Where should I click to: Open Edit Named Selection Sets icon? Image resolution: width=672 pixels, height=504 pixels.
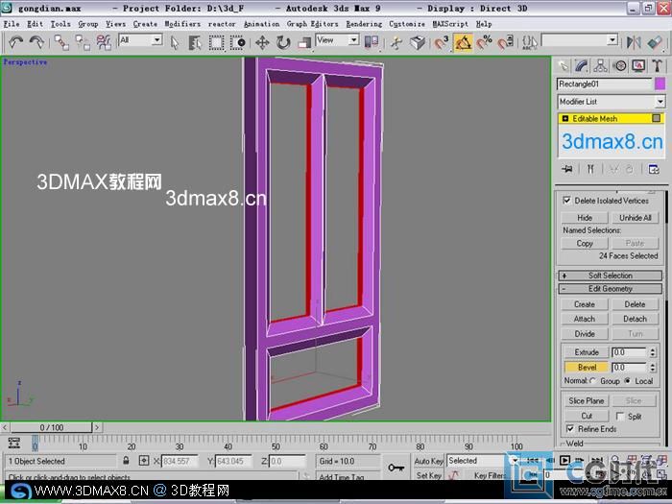tap(529, 42)
